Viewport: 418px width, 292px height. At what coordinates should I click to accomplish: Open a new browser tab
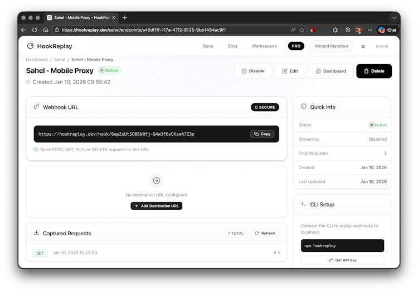coord(125,17)
